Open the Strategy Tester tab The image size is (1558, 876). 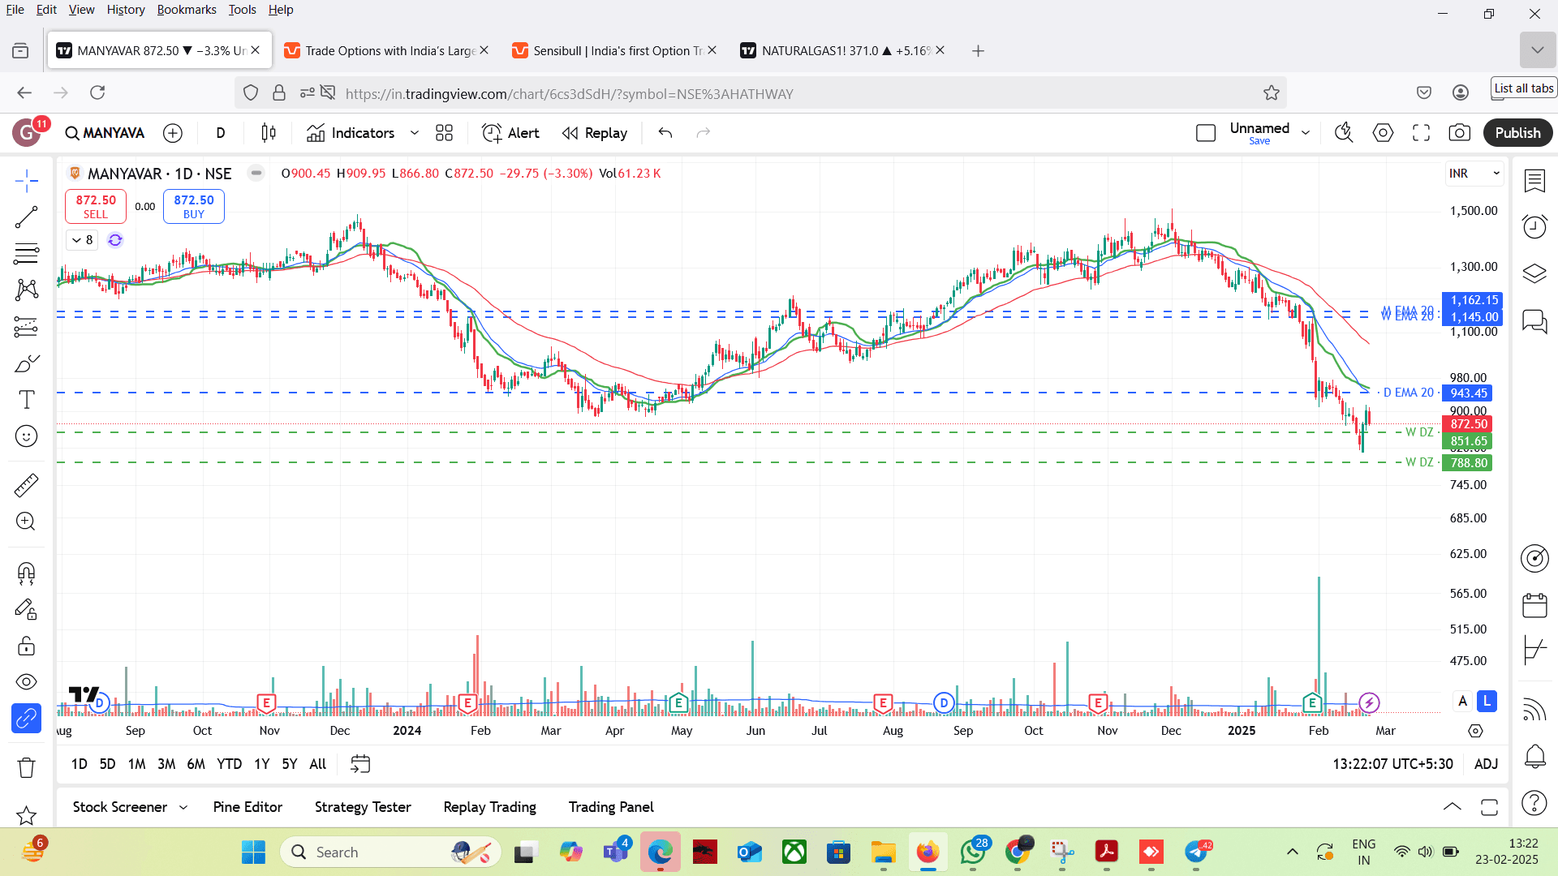pyautogui.click(x=363, y=807)
